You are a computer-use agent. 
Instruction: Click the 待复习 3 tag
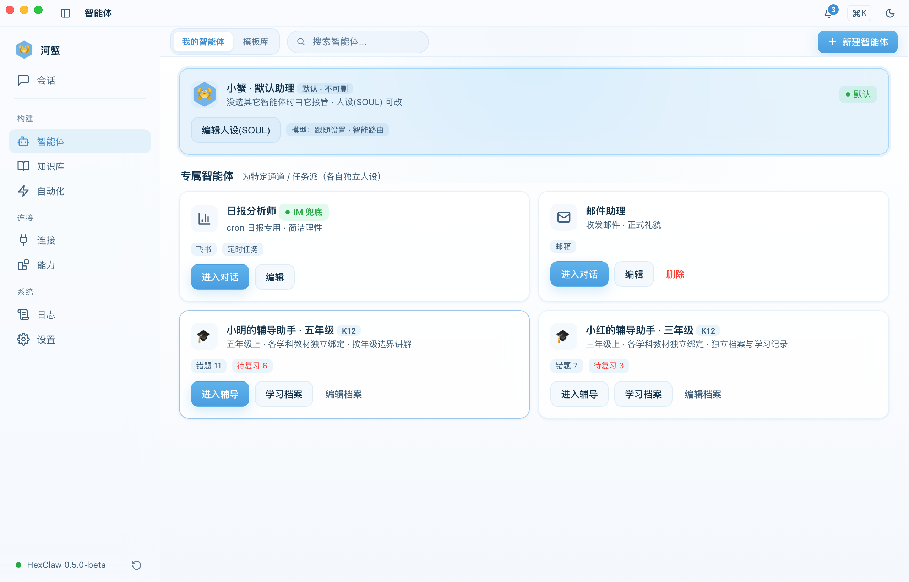coord(608,366)
